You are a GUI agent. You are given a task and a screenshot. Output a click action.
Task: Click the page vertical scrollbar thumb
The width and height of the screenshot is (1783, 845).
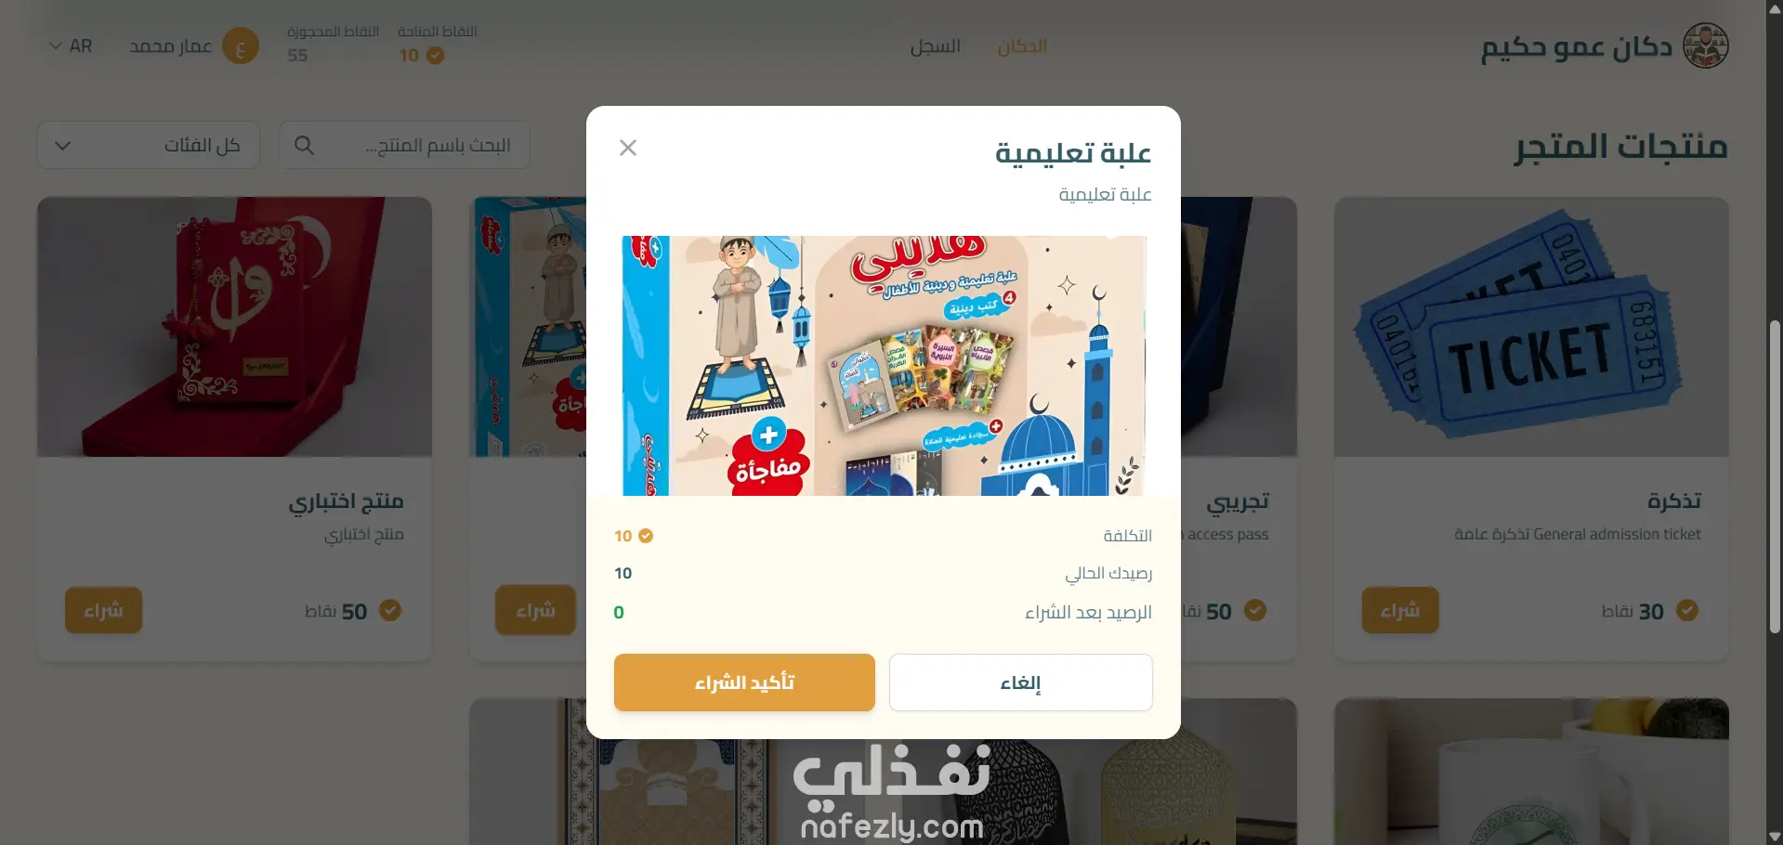pos(1775,476)
